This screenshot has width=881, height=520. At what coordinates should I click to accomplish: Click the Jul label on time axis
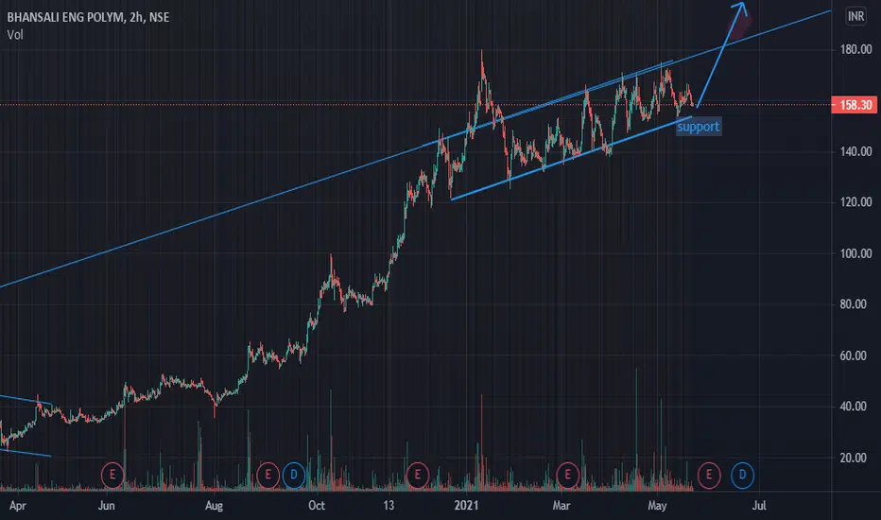[758, 506]
